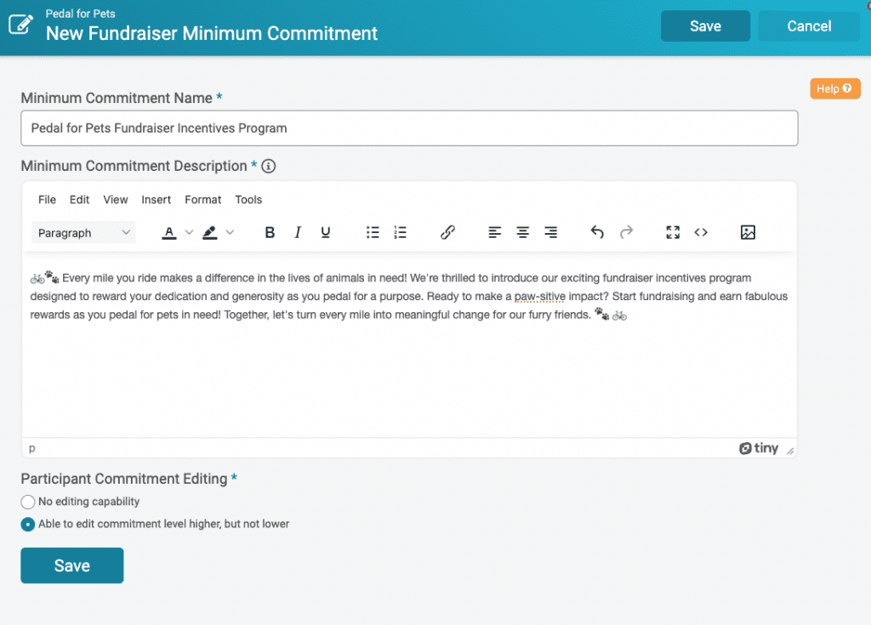Insert a numbered list

pyautogui.click(x=400, y=232)
